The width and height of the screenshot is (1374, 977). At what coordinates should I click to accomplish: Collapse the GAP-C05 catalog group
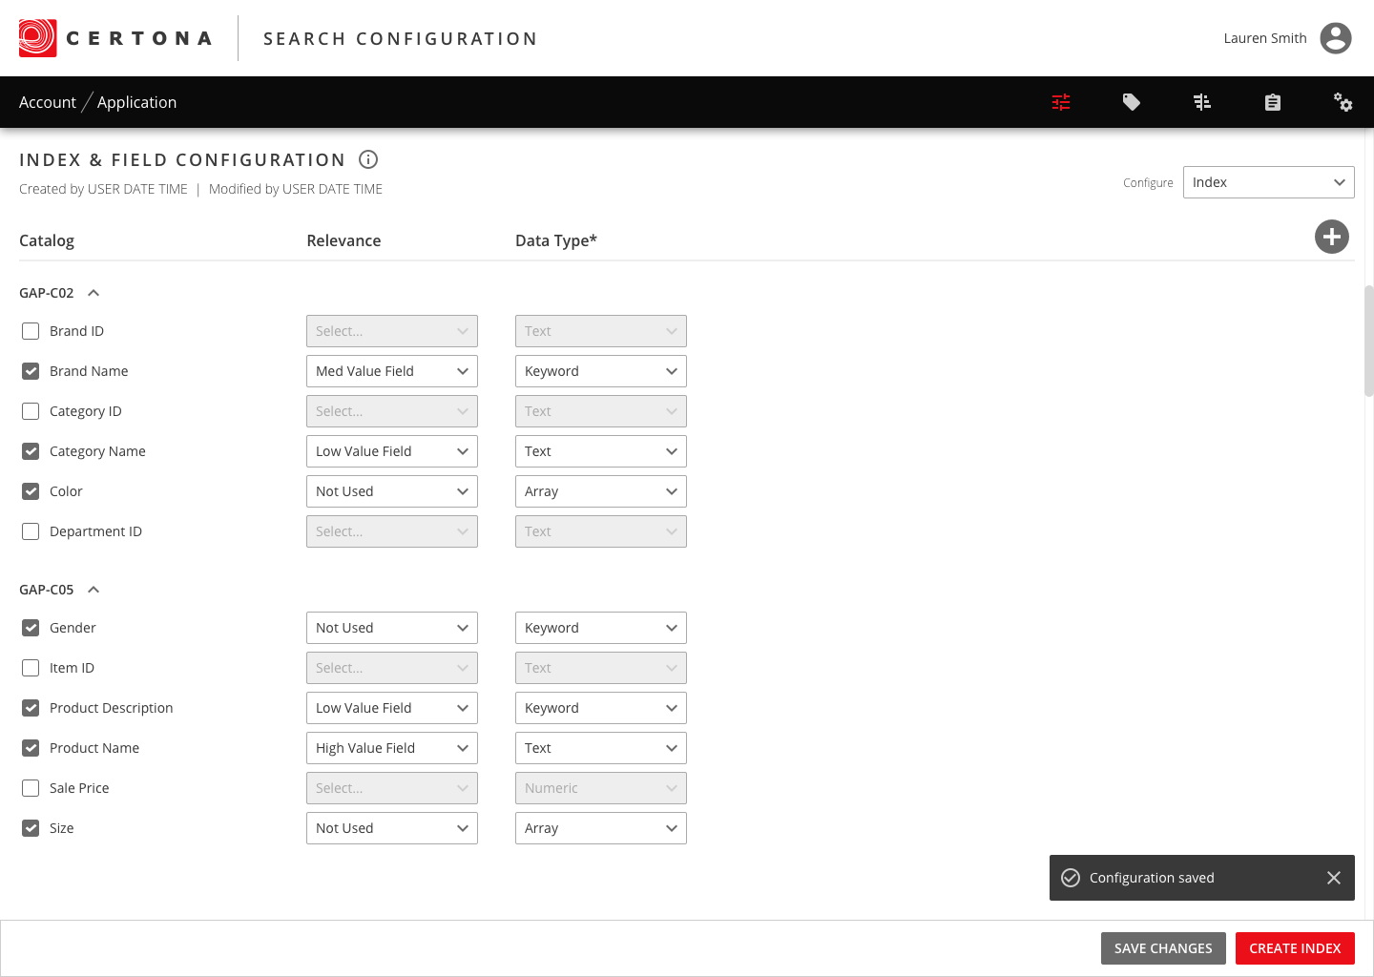(94, 590)
